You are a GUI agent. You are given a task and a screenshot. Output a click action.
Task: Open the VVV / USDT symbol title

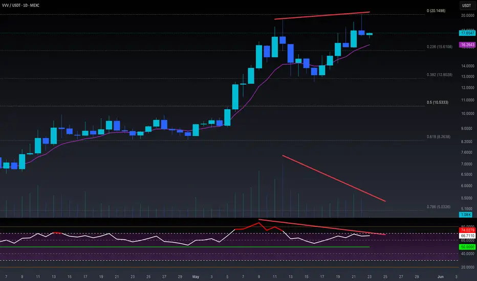(x=20, y=5)
